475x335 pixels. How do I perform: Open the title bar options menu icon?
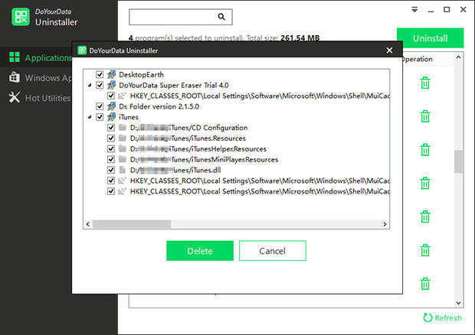414,10
